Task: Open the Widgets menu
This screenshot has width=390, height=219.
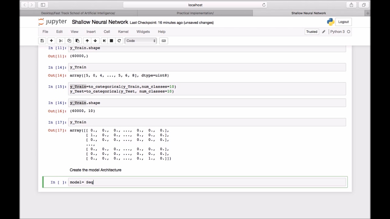Action: pyautogui.click(x=143, y=32)
